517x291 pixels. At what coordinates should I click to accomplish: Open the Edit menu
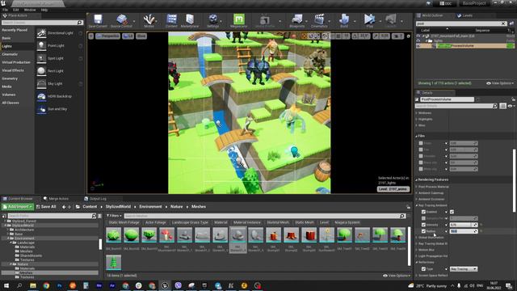(16, 10)
